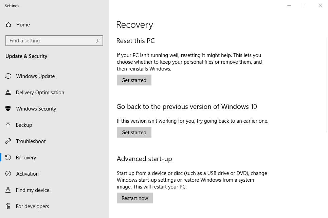Click Get started under Reset this PC
328x218 pixels.
[134, 80]
